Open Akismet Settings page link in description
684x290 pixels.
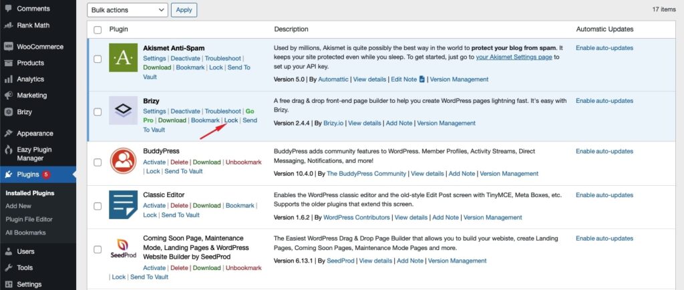coord(514,57)
